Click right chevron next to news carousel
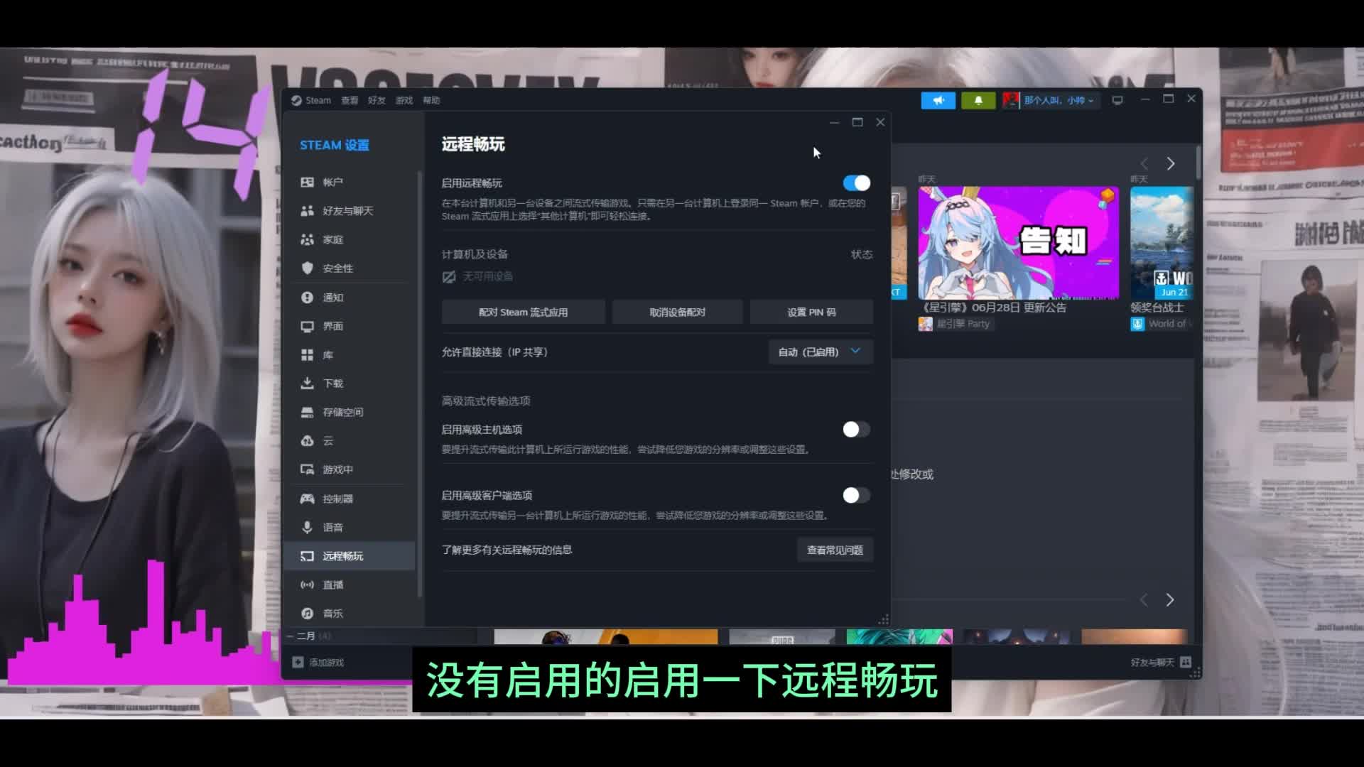This screenshot has height=767, width=1364. 1170,164
